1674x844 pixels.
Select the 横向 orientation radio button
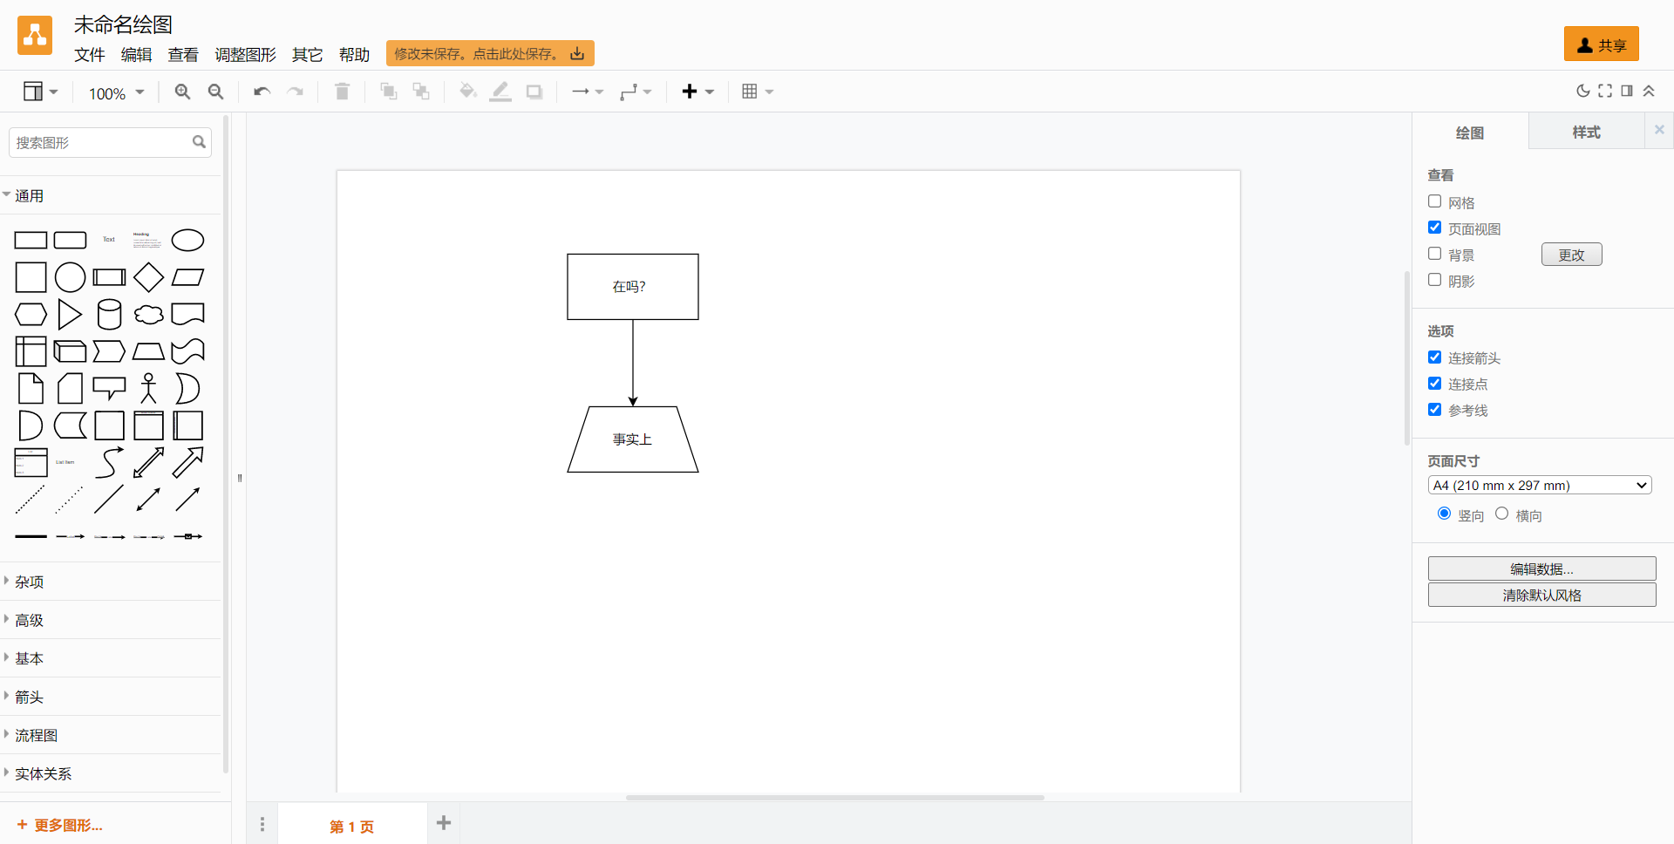[1501, 514]
